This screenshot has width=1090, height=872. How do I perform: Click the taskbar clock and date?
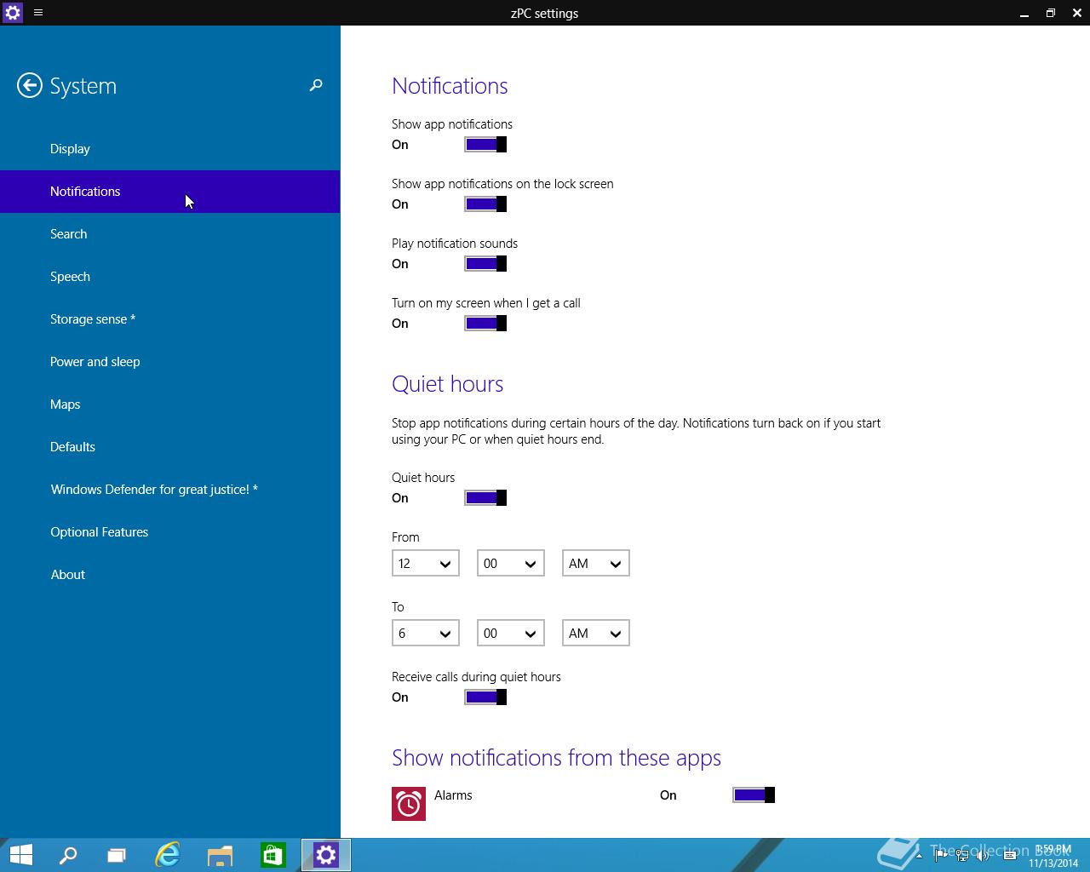1053,856
